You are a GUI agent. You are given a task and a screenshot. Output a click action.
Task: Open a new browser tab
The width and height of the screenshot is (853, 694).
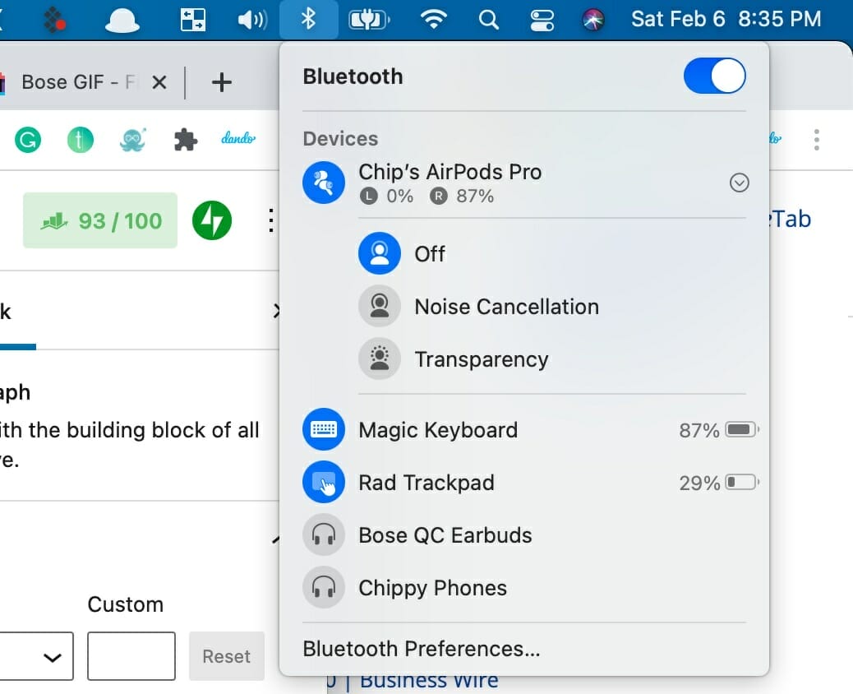[221, 82]
